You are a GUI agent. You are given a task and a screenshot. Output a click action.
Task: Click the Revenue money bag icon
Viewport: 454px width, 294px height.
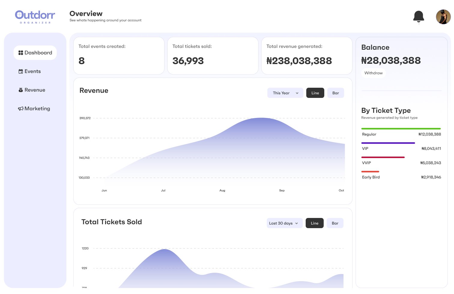coord(21,90)
